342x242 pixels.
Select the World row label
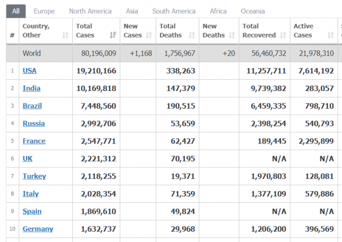coord(32,53)
